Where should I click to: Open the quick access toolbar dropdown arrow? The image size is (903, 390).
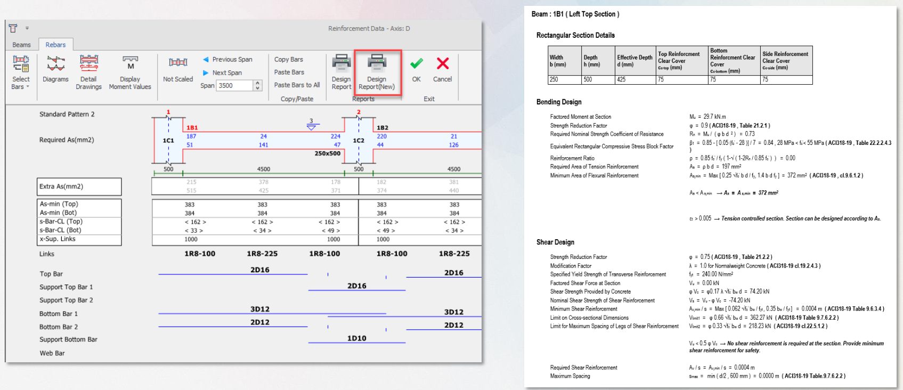[27, 28]
